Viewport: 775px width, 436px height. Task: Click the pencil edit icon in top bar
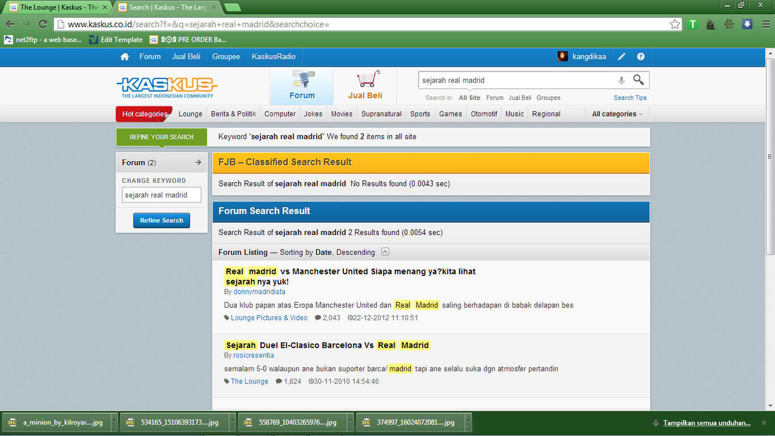click(621, 56)
